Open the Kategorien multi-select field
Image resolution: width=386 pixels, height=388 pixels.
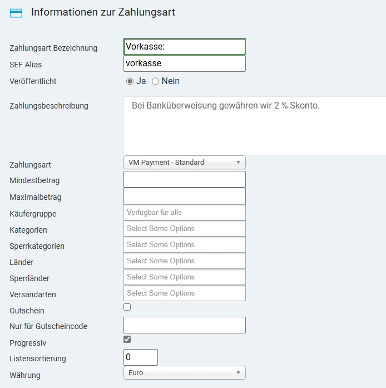tap(184, 228)
